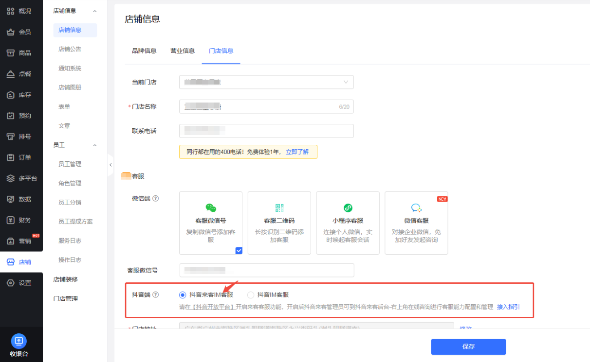Choose the 客服二维码 QR code option

coord(279,208)
